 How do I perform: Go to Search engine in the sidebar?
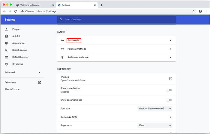coord(19,50)
